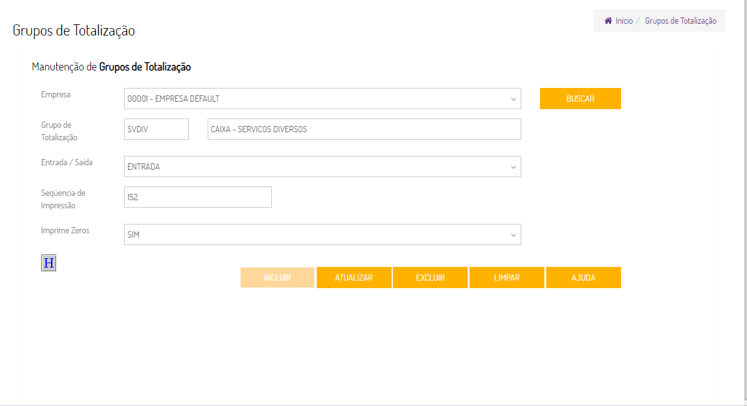The height and width of the screenshot is (406, 747).
Task: Click the Grupos de Totalização breadcrumb item
Action: point(680,21)
